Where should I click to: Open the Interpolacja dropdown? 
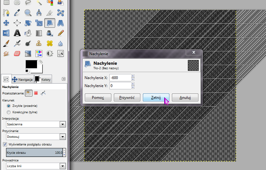36,124
